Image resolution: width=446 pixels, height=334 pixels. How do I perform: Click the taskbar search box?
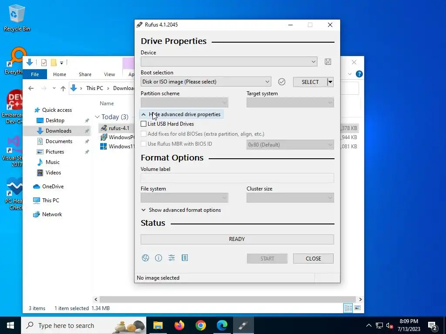point(84,325)
